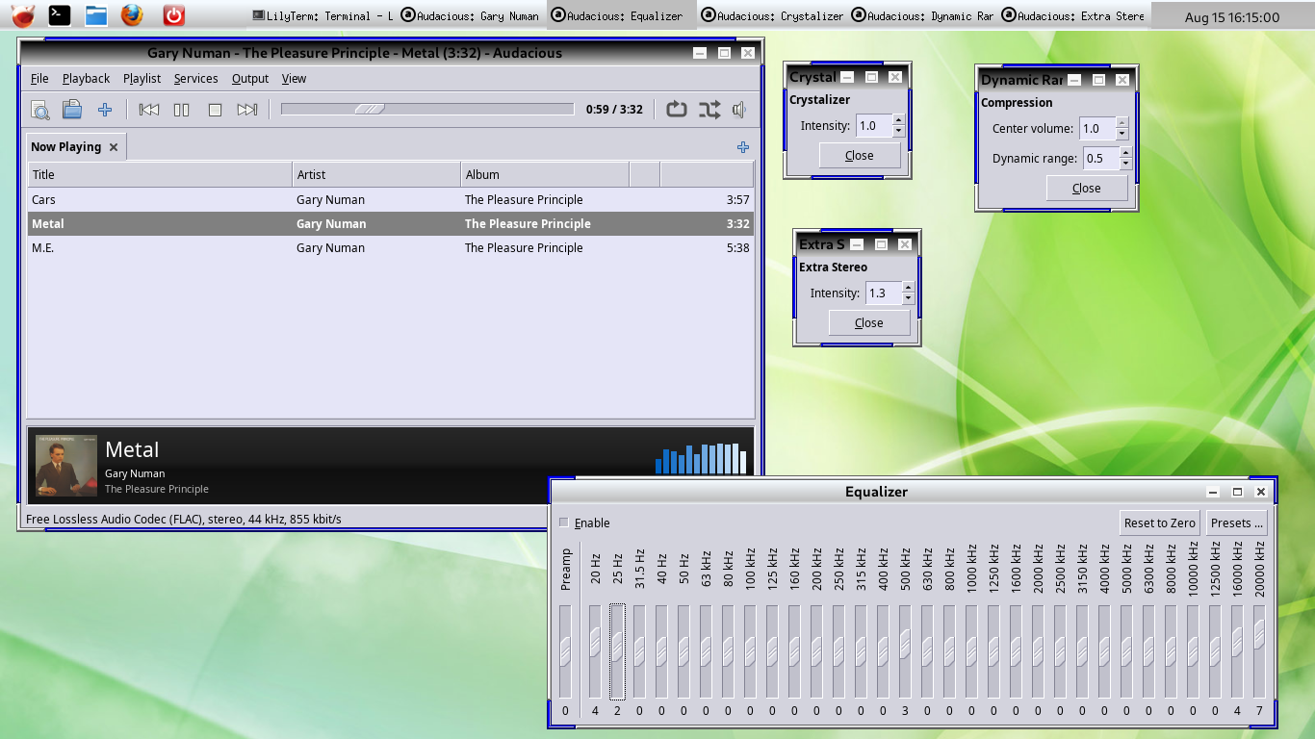This screenshot has height=739, width=1315.
Task: Skip to next track
Action: pyautogui.click(x=247, y=110)
